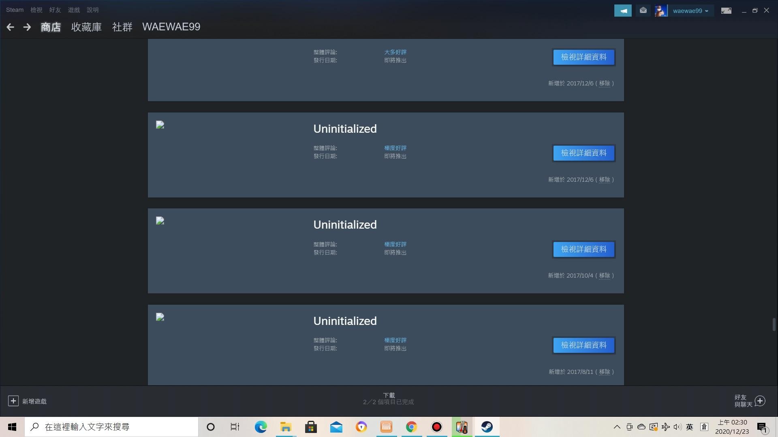This screenshot has height=437, width=778.
Task: Launch Steam from the taskbar
Action: (x=487, y=427)
